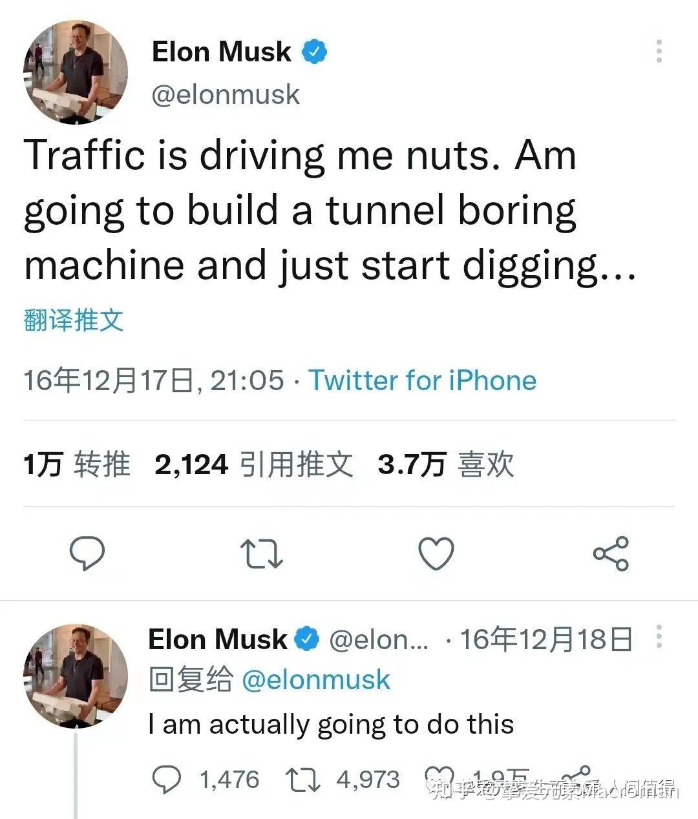View the 2,124 引用推文 quote tweets

click(254, 464)
